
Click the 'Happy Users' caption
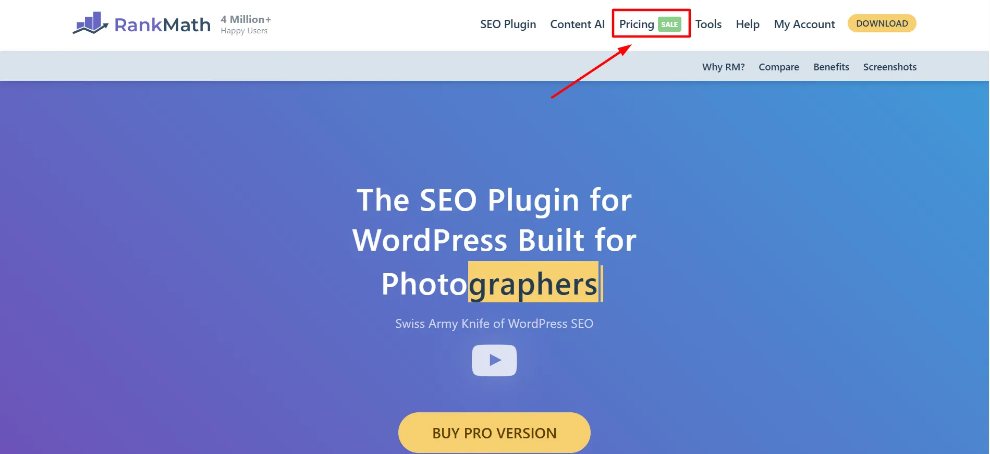click(244, 31)
